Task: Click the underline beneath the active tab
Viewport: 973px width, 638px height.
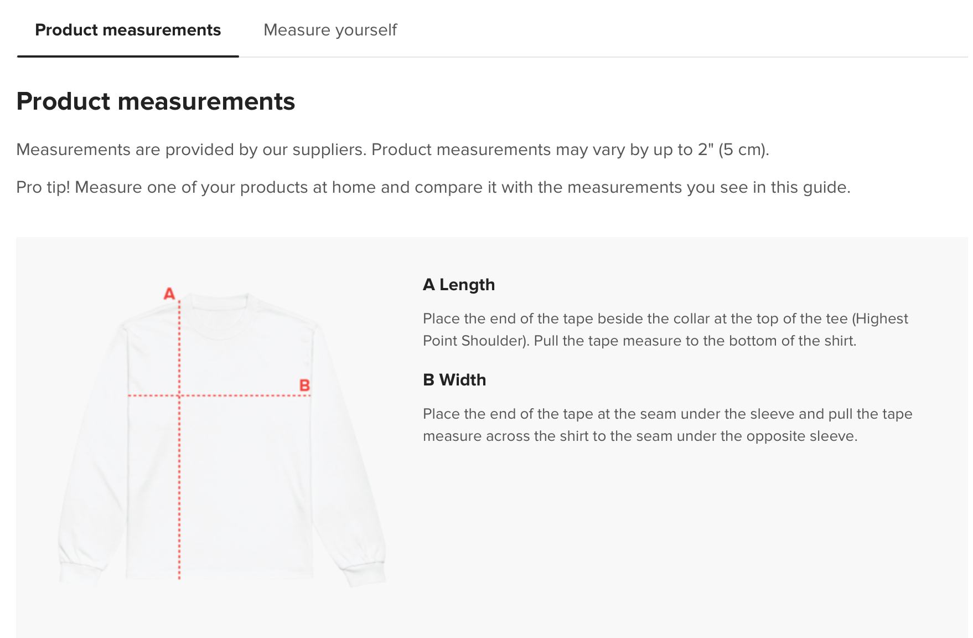Action: 128,56
